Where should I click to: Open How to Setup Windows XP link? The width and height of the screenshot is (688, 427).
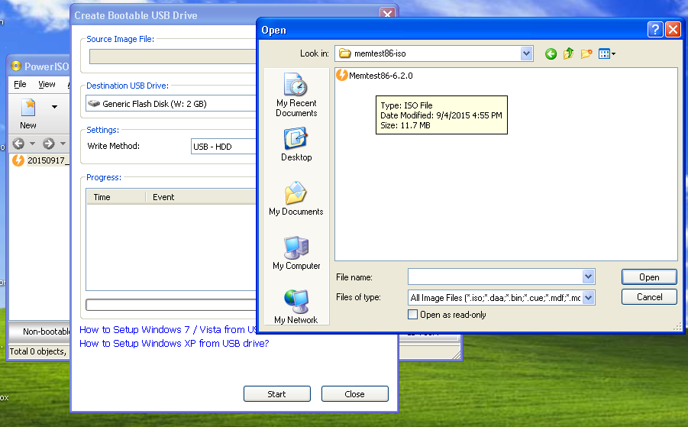tap(174, 343)
